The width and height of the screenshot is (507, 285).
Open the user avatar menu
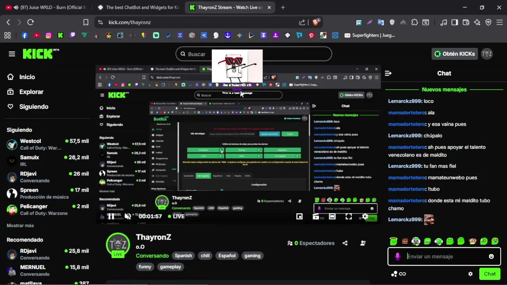487,54
